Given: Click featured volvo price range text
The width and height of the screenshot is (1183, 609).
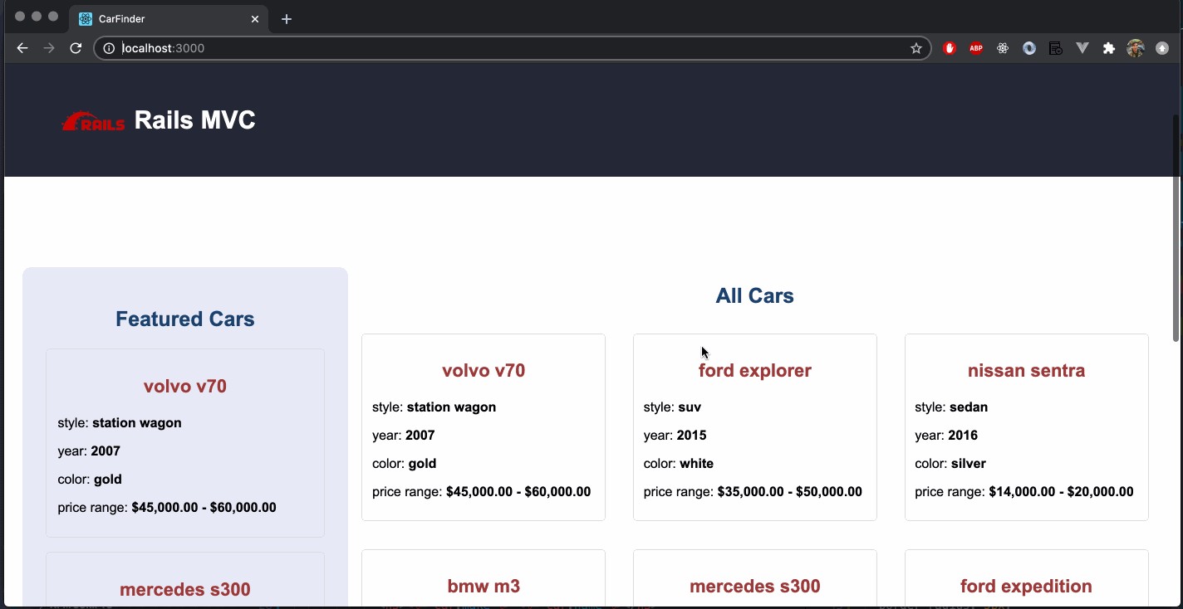Looking at the screenshot, I should pos(167,508).
